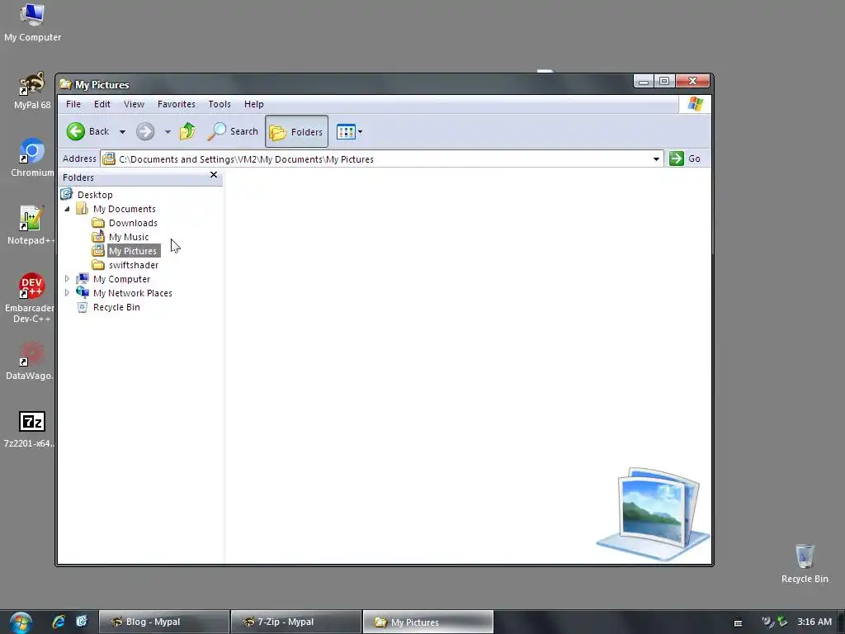Click the My Music folder icon in tree
This screenshot has width=845, height=634.
(x=98, y=236)
